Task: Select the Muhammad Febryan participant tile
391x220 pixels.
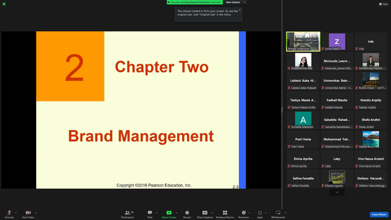Action: coord(337,139)
